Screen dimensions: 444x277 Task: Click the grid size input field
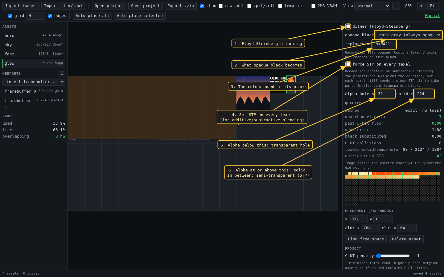(35, 16)
